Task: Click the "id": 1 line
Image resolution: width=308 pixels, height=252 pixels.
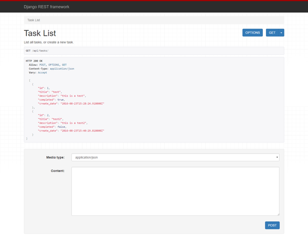Action: click(x=44, y=88)
